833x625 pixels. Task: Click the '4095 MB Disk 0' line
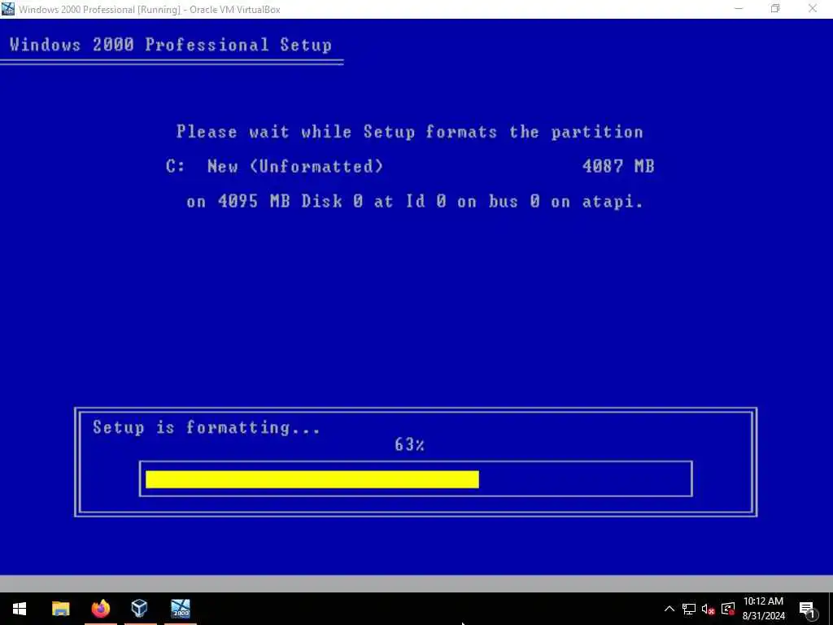[x=414, y=202]
